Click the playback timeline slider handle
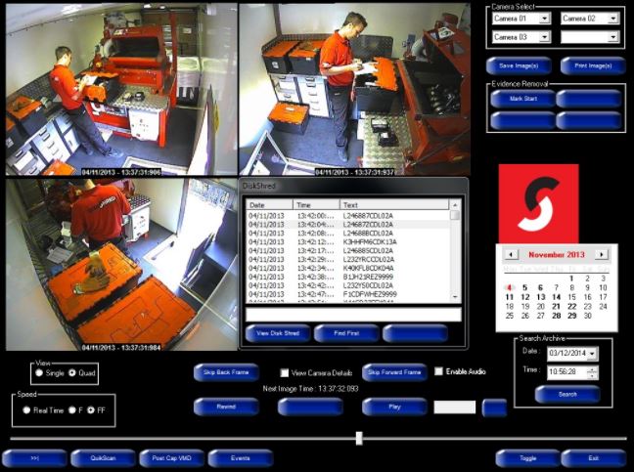 tap(359, 438)
